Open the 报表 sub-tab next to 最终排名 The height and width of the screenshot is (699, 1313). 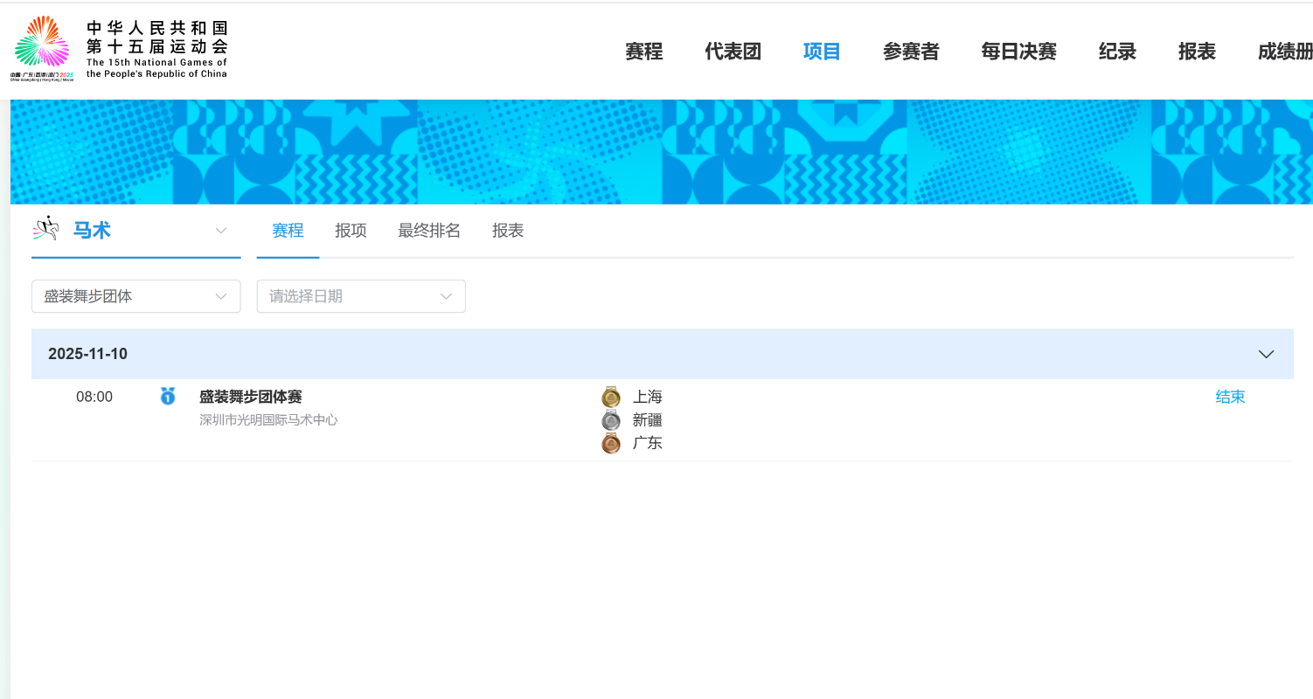pyautogui.click(x=508, y=231)
